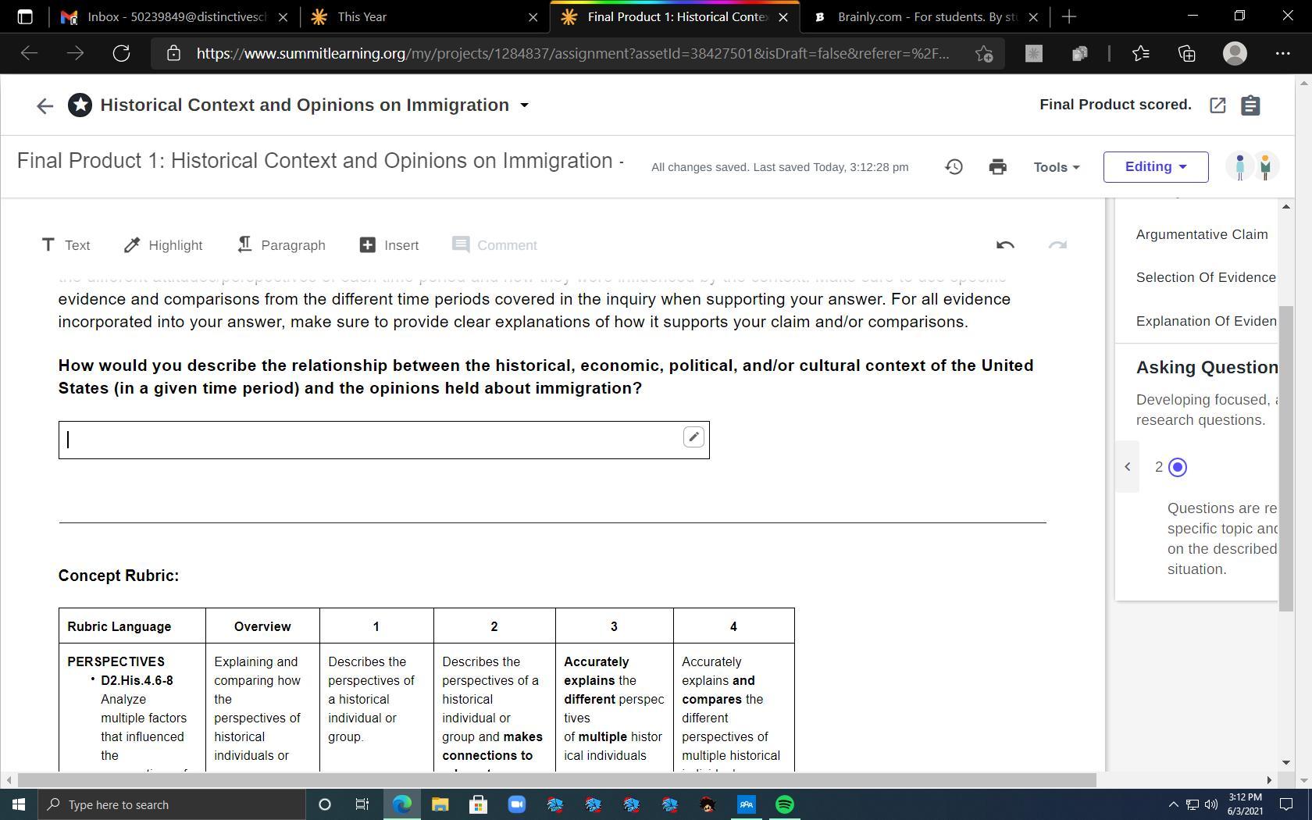The height and width of the screenshot is (820, 1312).
Task: View version history clock icon
Action: point(954,166)
